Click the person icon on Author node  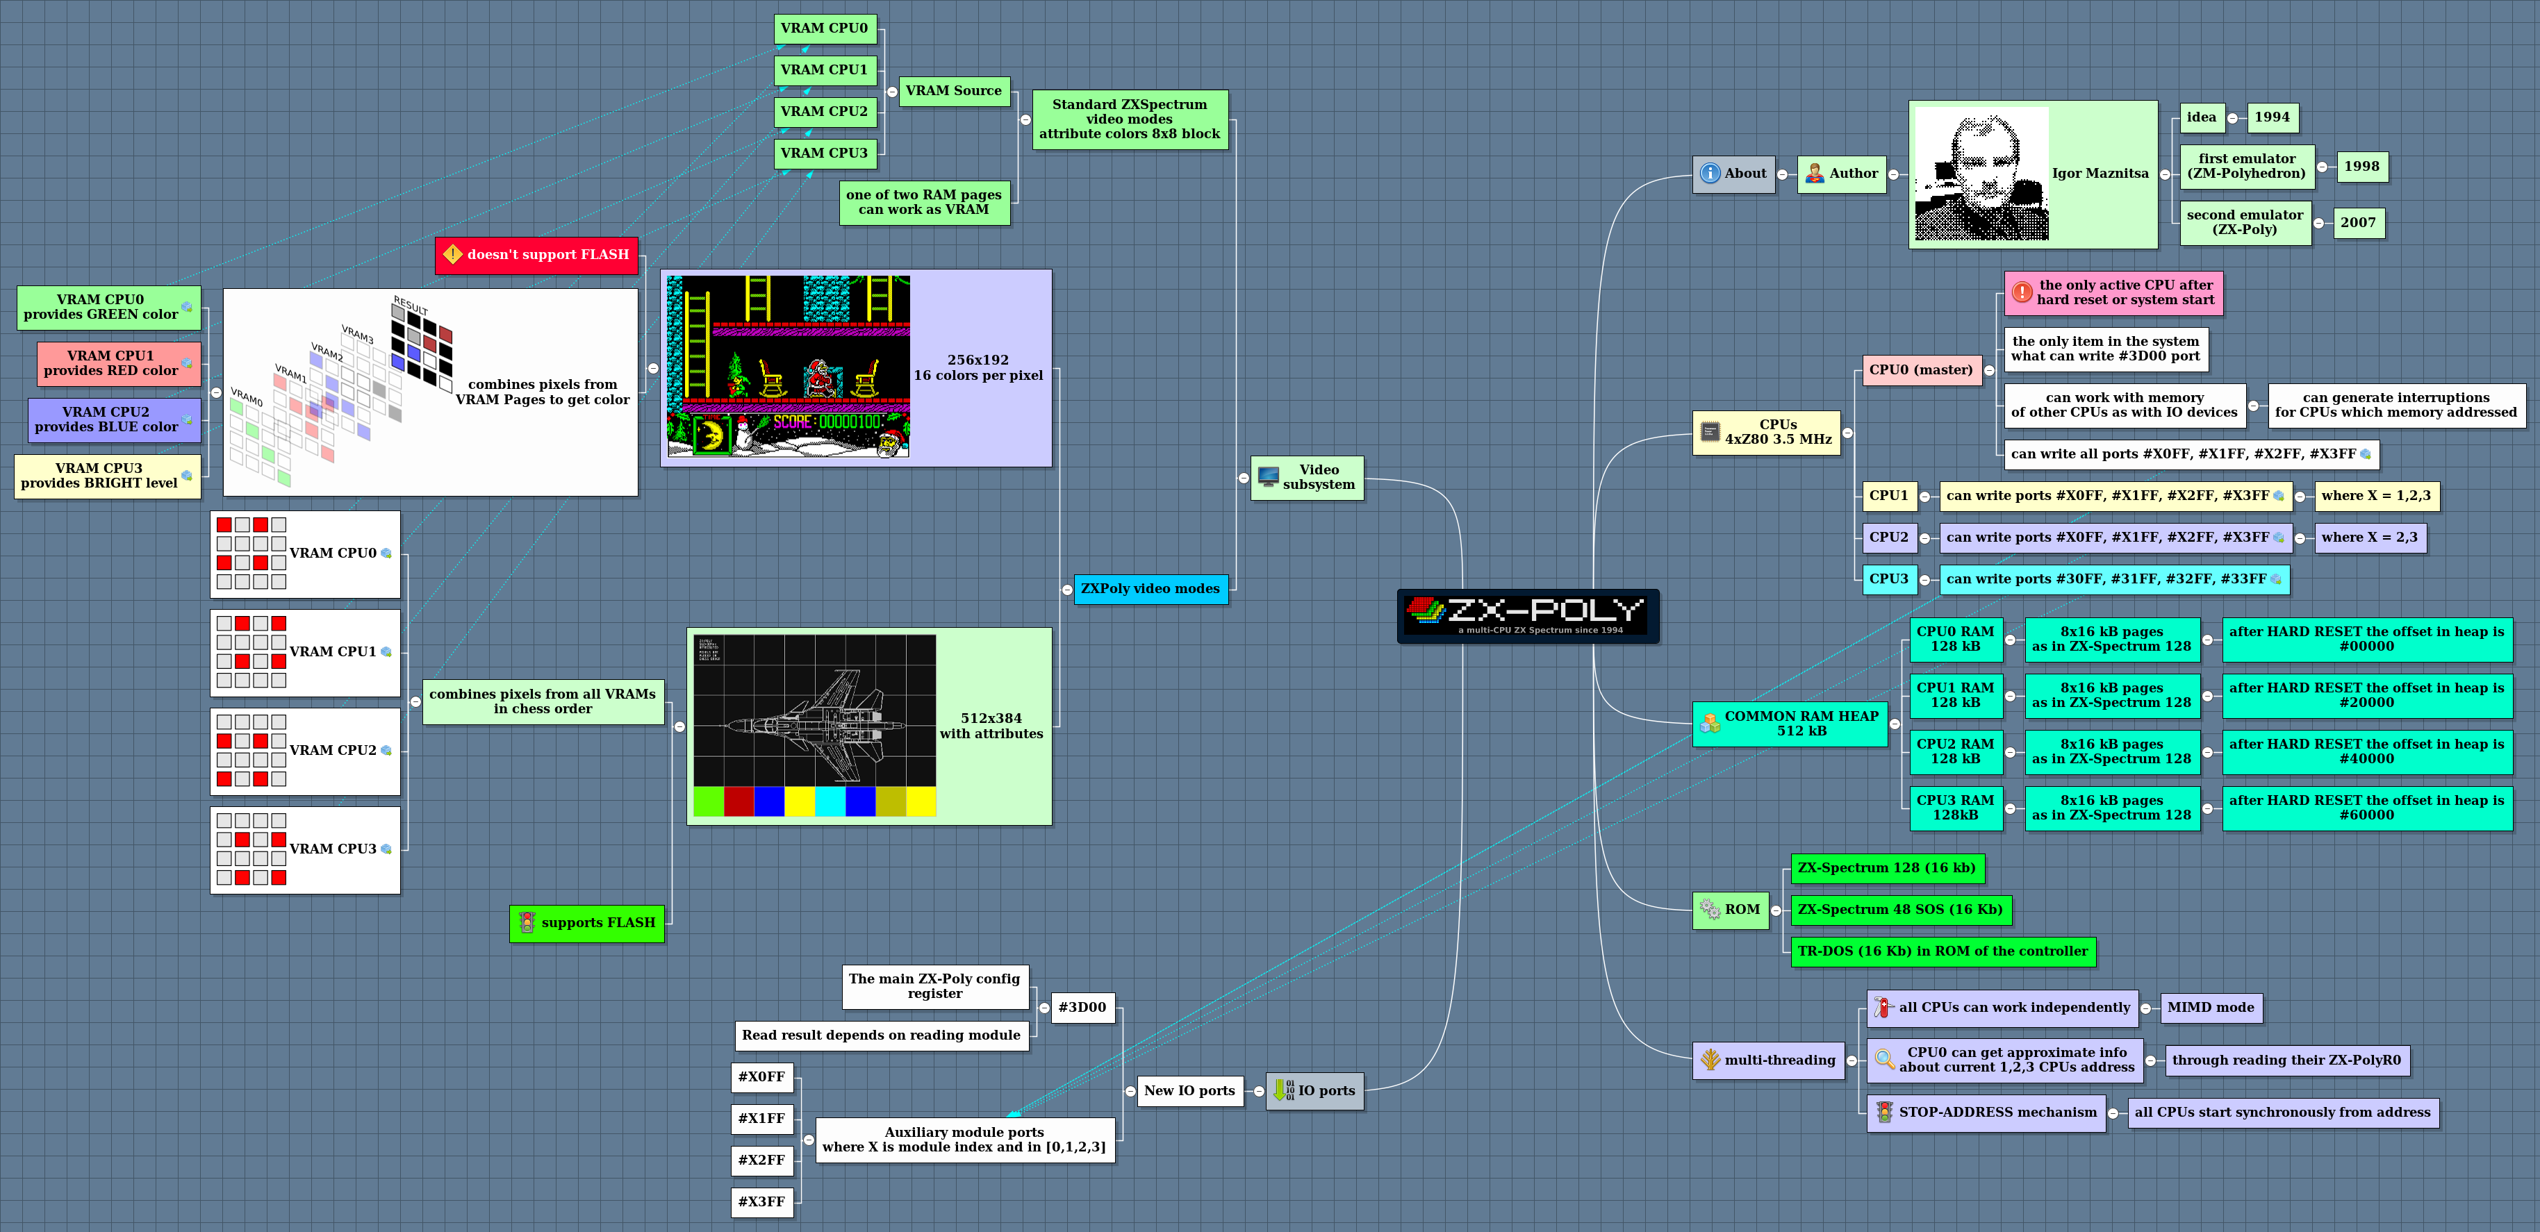click(x=1814, y=174)
